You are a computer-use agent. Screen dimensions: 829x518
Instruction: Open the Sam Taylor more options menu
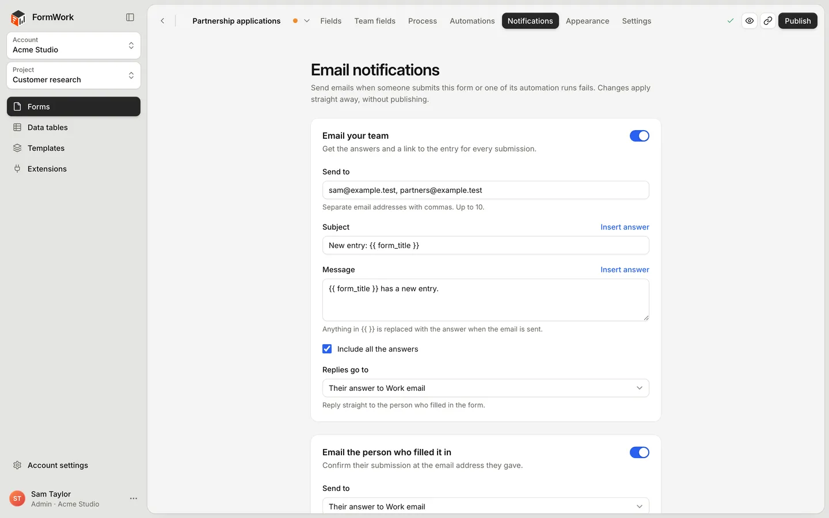[x=134, y=498]
